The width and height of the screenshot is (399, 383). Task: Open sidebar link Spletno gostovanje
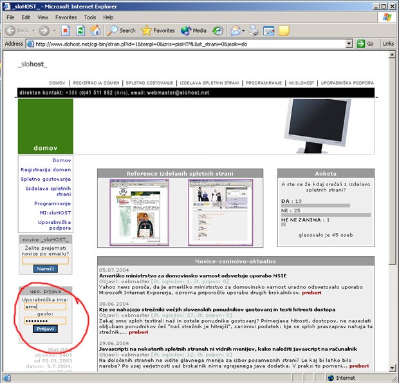click(x=46, y=179)
